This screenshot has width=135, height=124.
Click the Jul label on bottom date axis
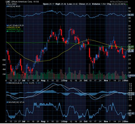pos(24,121)
